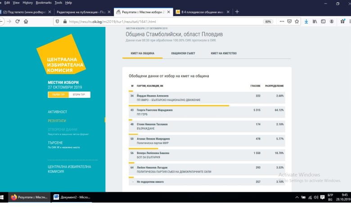
Task: Open the downloads arrow icon
Action: coord(306,22)
